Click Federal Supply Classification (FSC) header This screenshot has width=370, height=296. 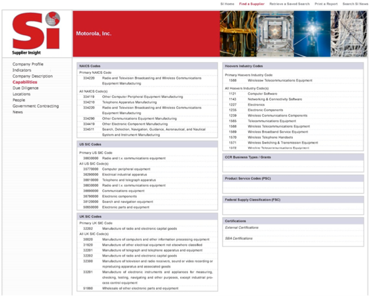click(x=293, y=200)
